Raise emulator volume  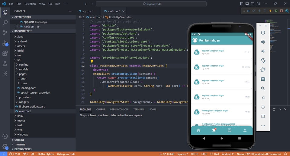(263, 42)
